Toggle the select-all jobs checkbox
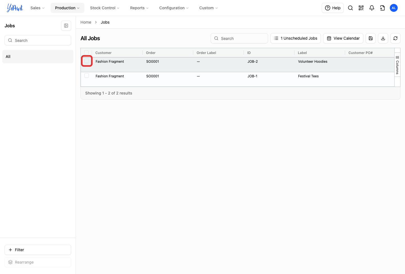Image resolution: width=405 pixels, height=274 pixels. pyautogui.click(x=86, y=53)
